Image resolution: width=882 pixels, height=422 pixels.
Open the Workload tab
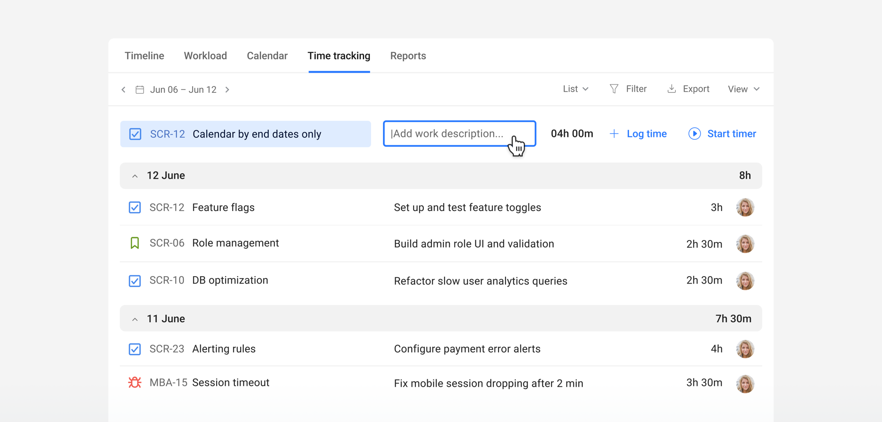(205, 55)
